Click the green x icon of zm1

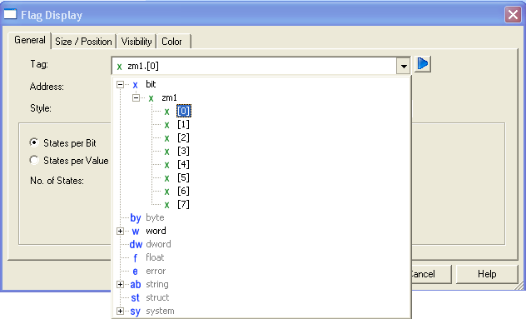tap(151, 98)
